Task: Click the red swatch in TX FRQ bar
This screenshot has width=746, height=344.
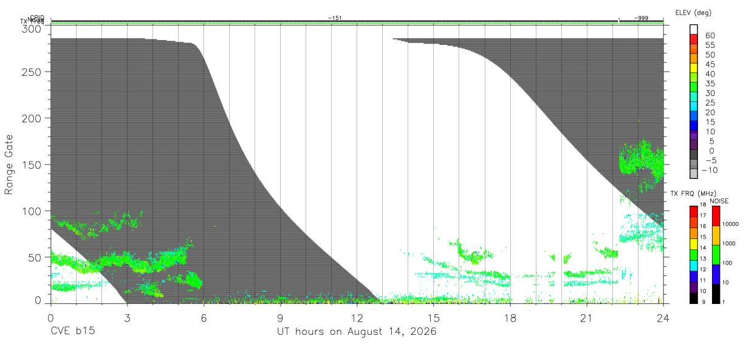Action: pyautogui.click(x=694, y=211)
